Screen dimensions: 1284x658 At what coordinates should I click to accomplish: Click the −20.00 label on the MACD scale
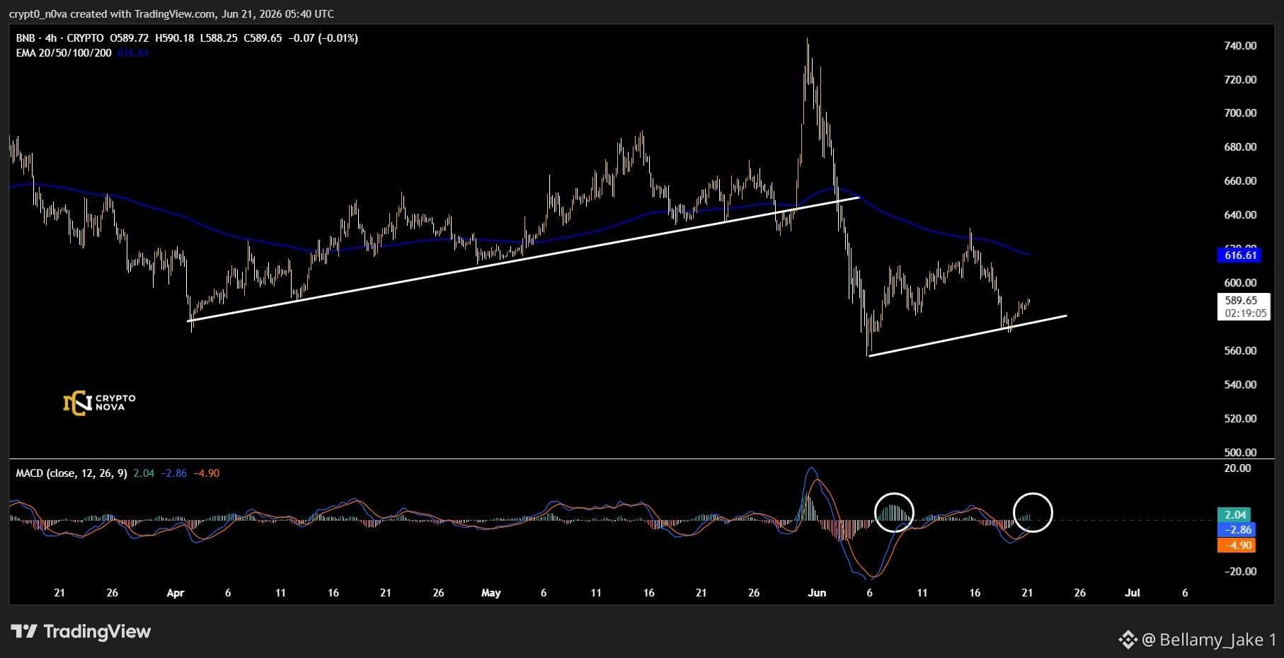tap(1240, 572)
